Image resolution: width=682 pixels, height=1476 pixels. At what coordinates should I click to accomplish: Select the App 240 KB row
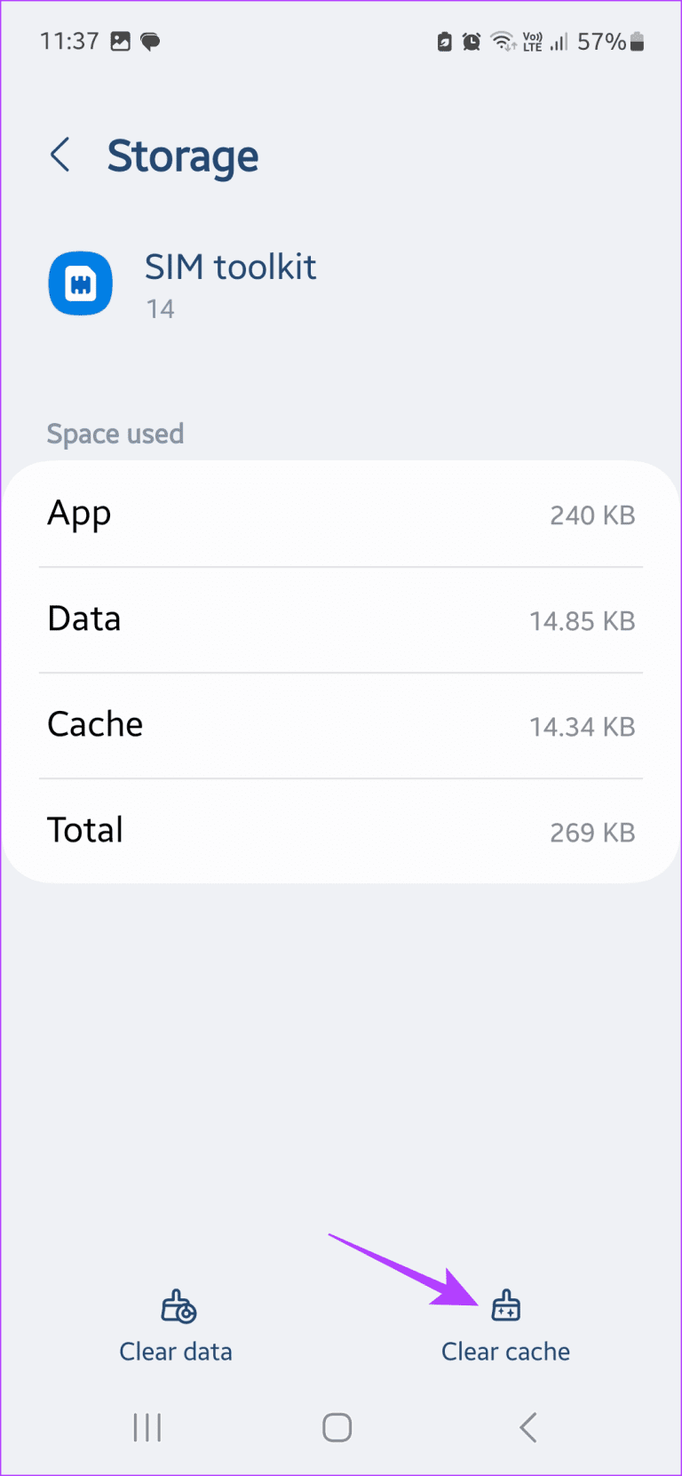click(x=341, y=515)
